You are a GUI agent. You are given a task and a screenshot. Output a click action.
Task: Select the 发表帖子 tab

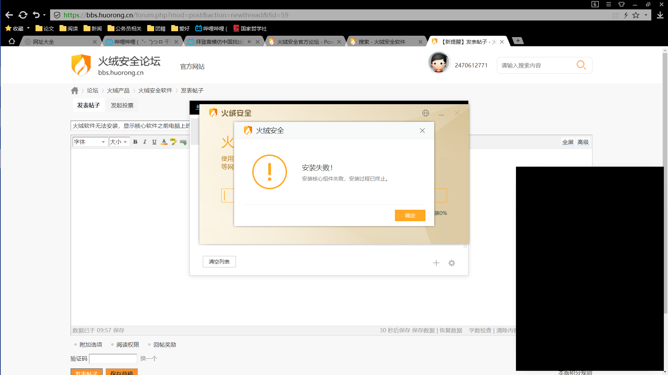[88, 105]
